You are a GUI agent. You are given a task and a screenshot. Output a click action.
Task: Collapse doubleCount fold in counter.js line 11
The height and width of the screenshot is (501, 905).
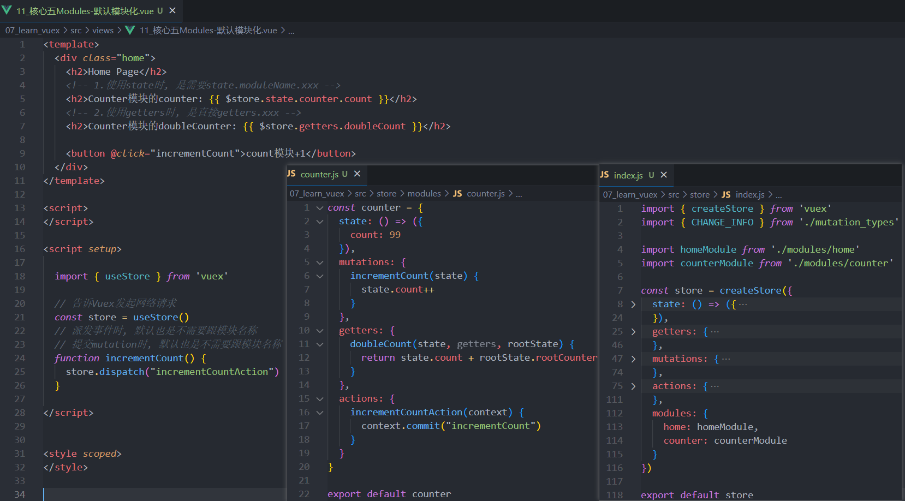[320, 344]
